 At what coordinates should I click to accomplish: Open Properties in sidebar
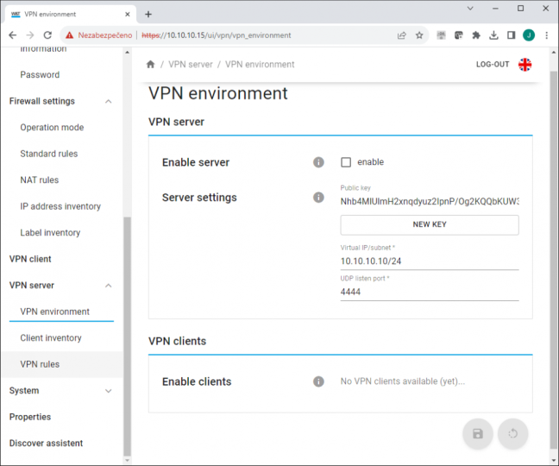coord(30,417)
